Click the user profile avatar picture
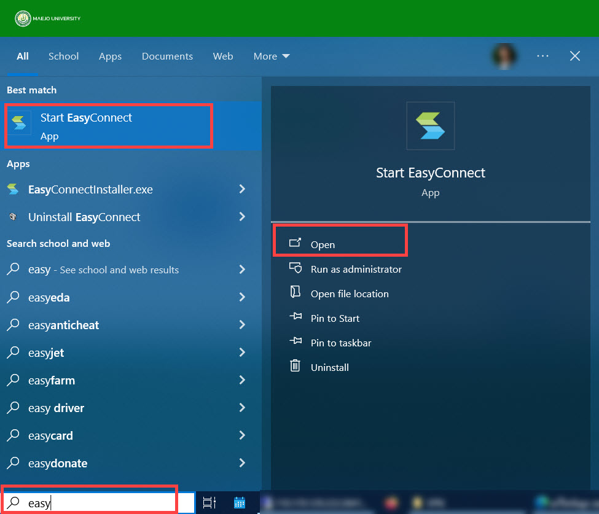Viewport: 599px width, 514px height. click(x=504, y=56)
